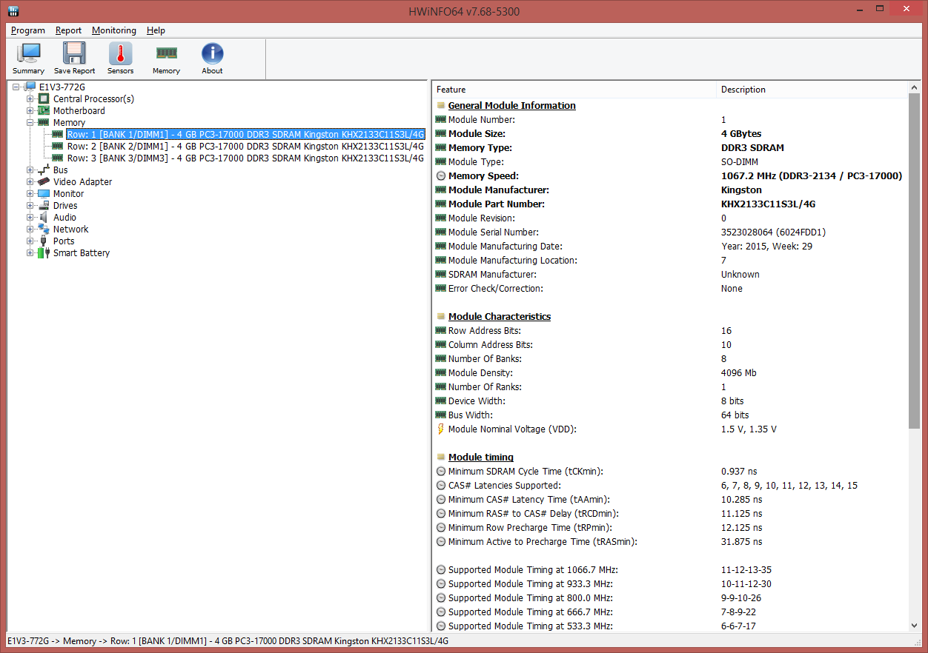Expand the Motherboard node
Image resolution: width=928 pixels, height=653 pixels.
(30, 110)
